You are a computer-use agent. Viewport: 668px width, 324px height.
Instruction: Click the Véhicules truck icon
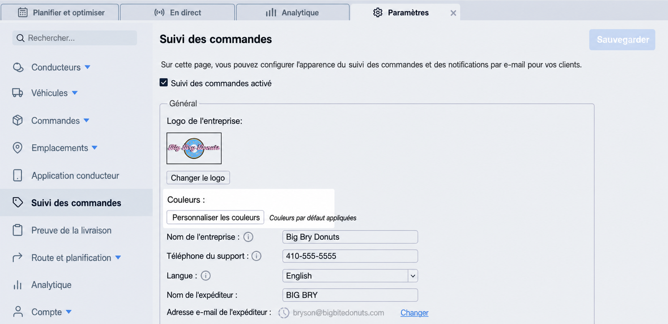point(18,93)
